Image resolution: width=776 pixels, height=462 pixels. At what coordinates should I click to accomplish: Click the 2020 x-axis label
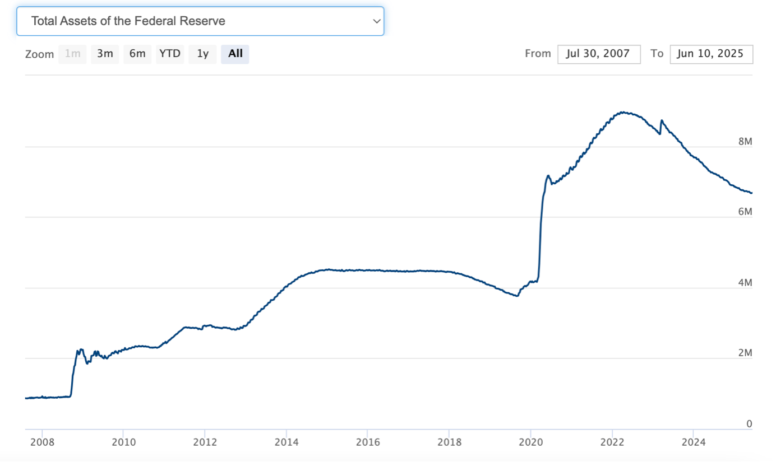tap(530, 441)
